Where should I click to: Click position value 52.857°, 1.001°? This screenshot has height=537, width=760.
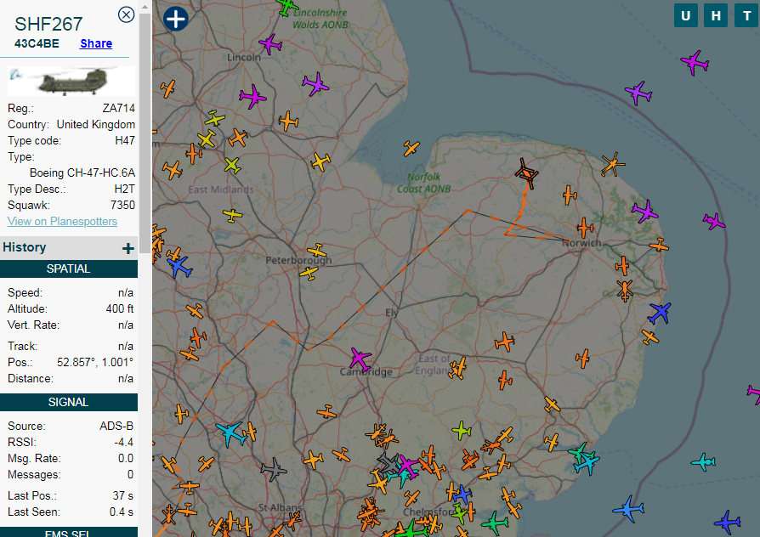[95, 363]
